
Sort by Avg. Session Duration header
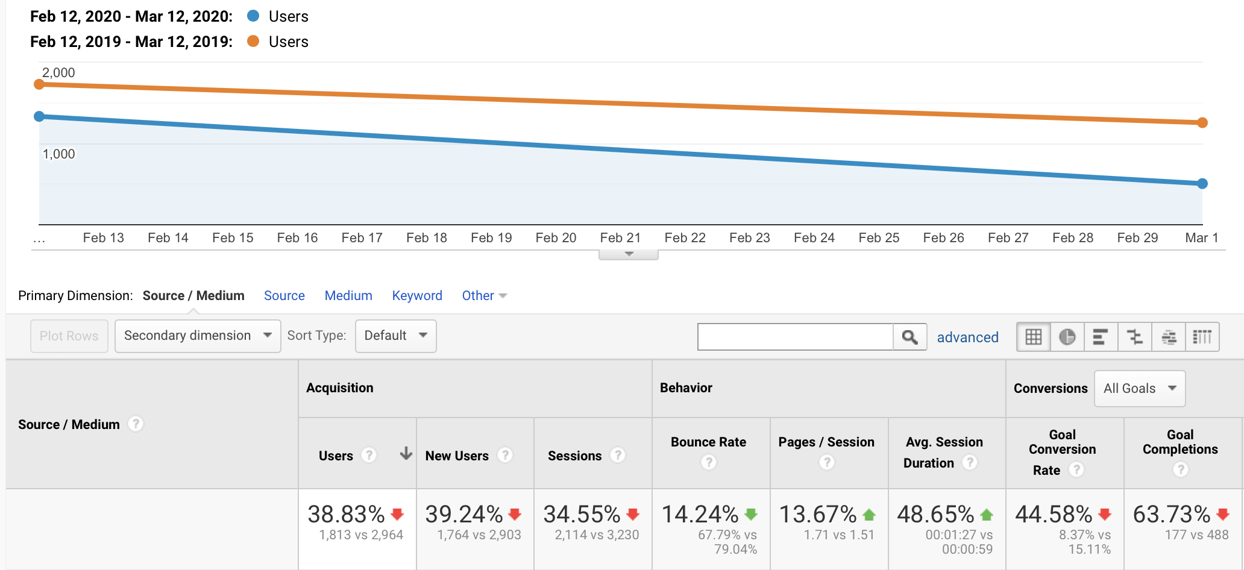pos(944,452)
